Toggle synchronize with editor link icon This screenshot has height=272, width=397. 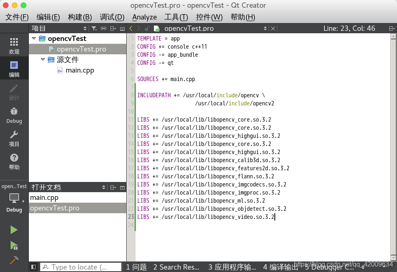pos(103,28)
